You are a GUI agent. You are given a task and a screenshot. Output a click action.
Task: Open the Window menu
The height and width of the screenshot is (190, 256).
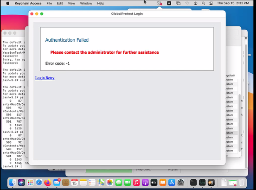(86, 3)
